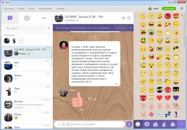Click the Поиск search field

click(x=25, y=28)
